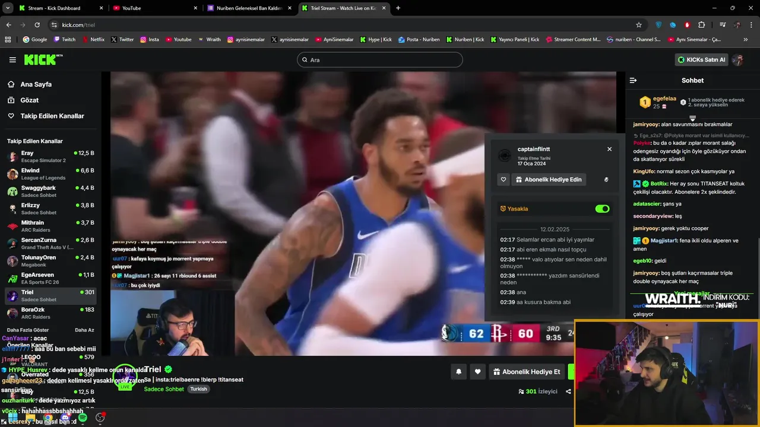Click the chat username KingUfo
The width and height of the screenshot is (760, 427).
pyautogui.click(x=644, y=171)
